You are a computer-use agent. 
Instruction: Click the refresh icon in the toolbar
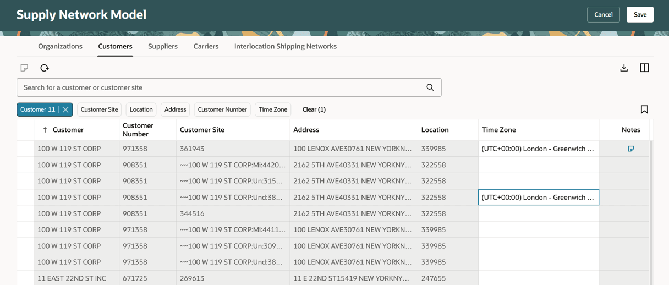[x=45, y=68]
